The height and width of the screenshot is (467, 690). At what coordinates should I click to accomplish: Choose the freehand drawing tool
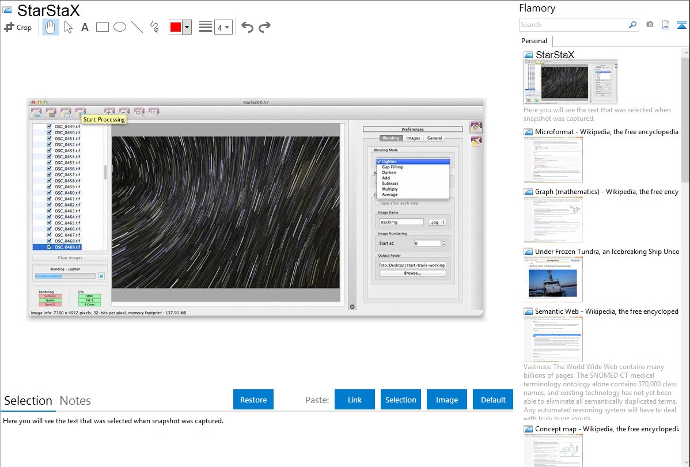tap(154, 27)
